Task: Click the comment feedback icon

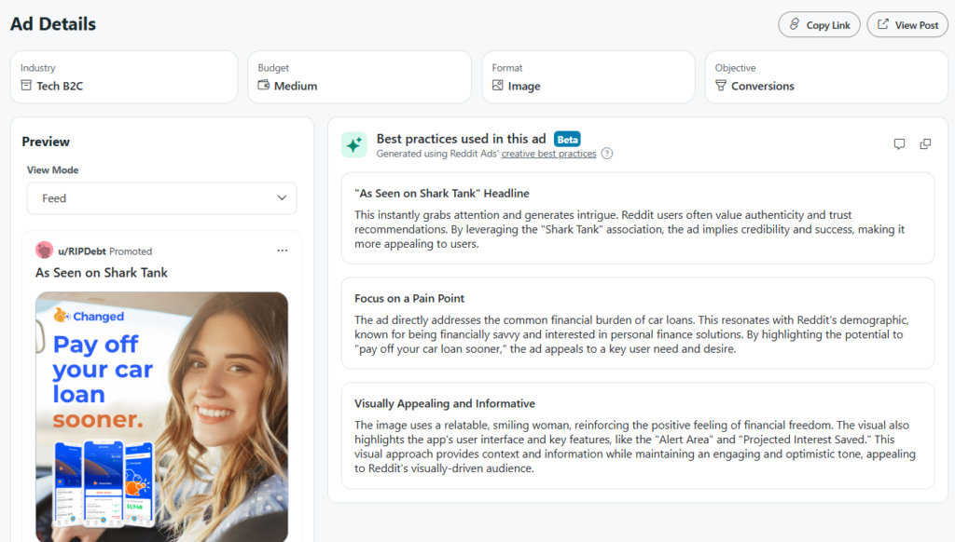Action: click(x=899, y=144)
